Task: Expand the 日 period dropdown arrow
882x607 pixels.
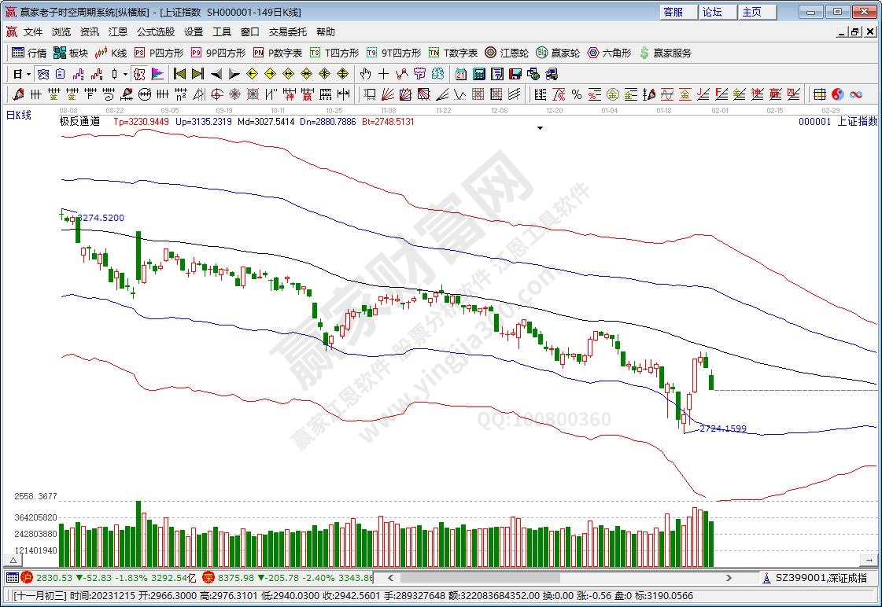Action: coord(29,74)
